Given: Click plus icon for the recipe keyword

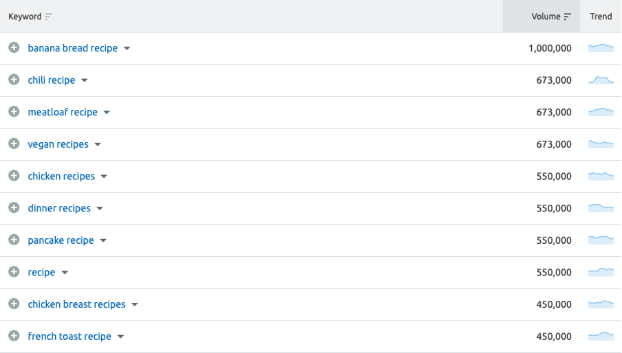Looking at the screenshot, I should coord(14,272).
